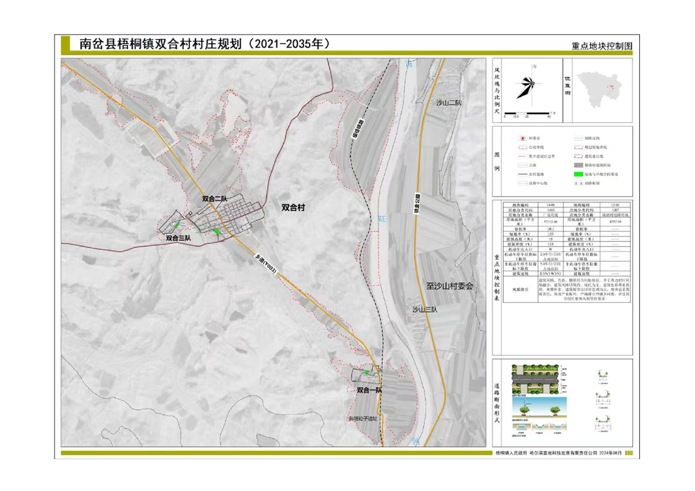Click the 双合一队 settlement label
The image size is (695, 491).
[x=369, y=391]
